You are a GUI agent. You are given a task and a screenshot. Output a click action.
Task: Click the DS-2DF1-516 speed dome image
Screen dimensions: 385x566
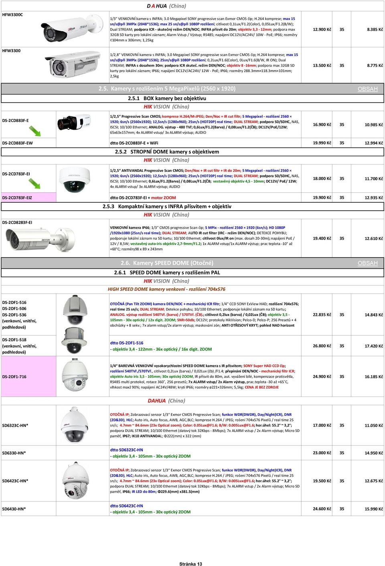pyautogui.click(x=75, y=310)
